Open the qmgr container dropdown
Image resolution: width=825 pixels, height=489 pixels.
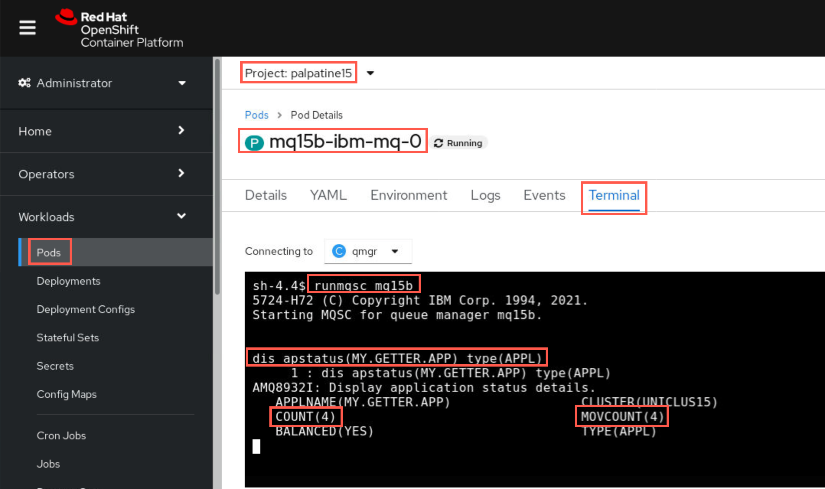pos(368,251)
